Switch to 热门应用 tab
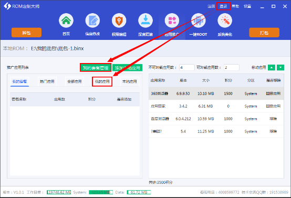291x198 pixels. (47, 81)
